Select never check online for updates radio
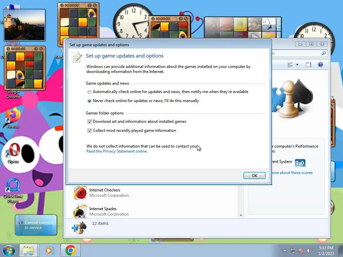The height and width of the screenshot is (257, 343). 89,101
